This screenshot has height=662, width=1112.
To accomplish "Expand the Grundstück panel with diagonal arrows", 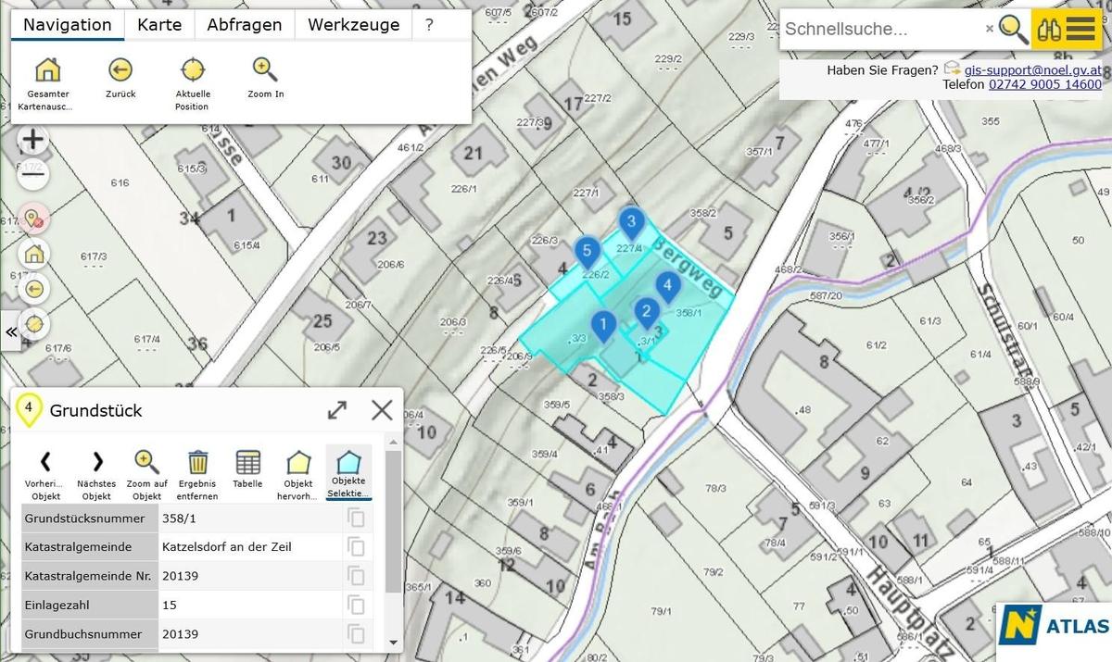I will (337, 410).
